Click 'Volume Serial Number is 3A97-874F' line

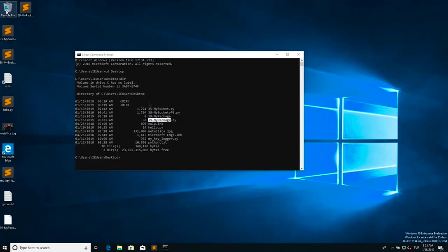point(108,86)
